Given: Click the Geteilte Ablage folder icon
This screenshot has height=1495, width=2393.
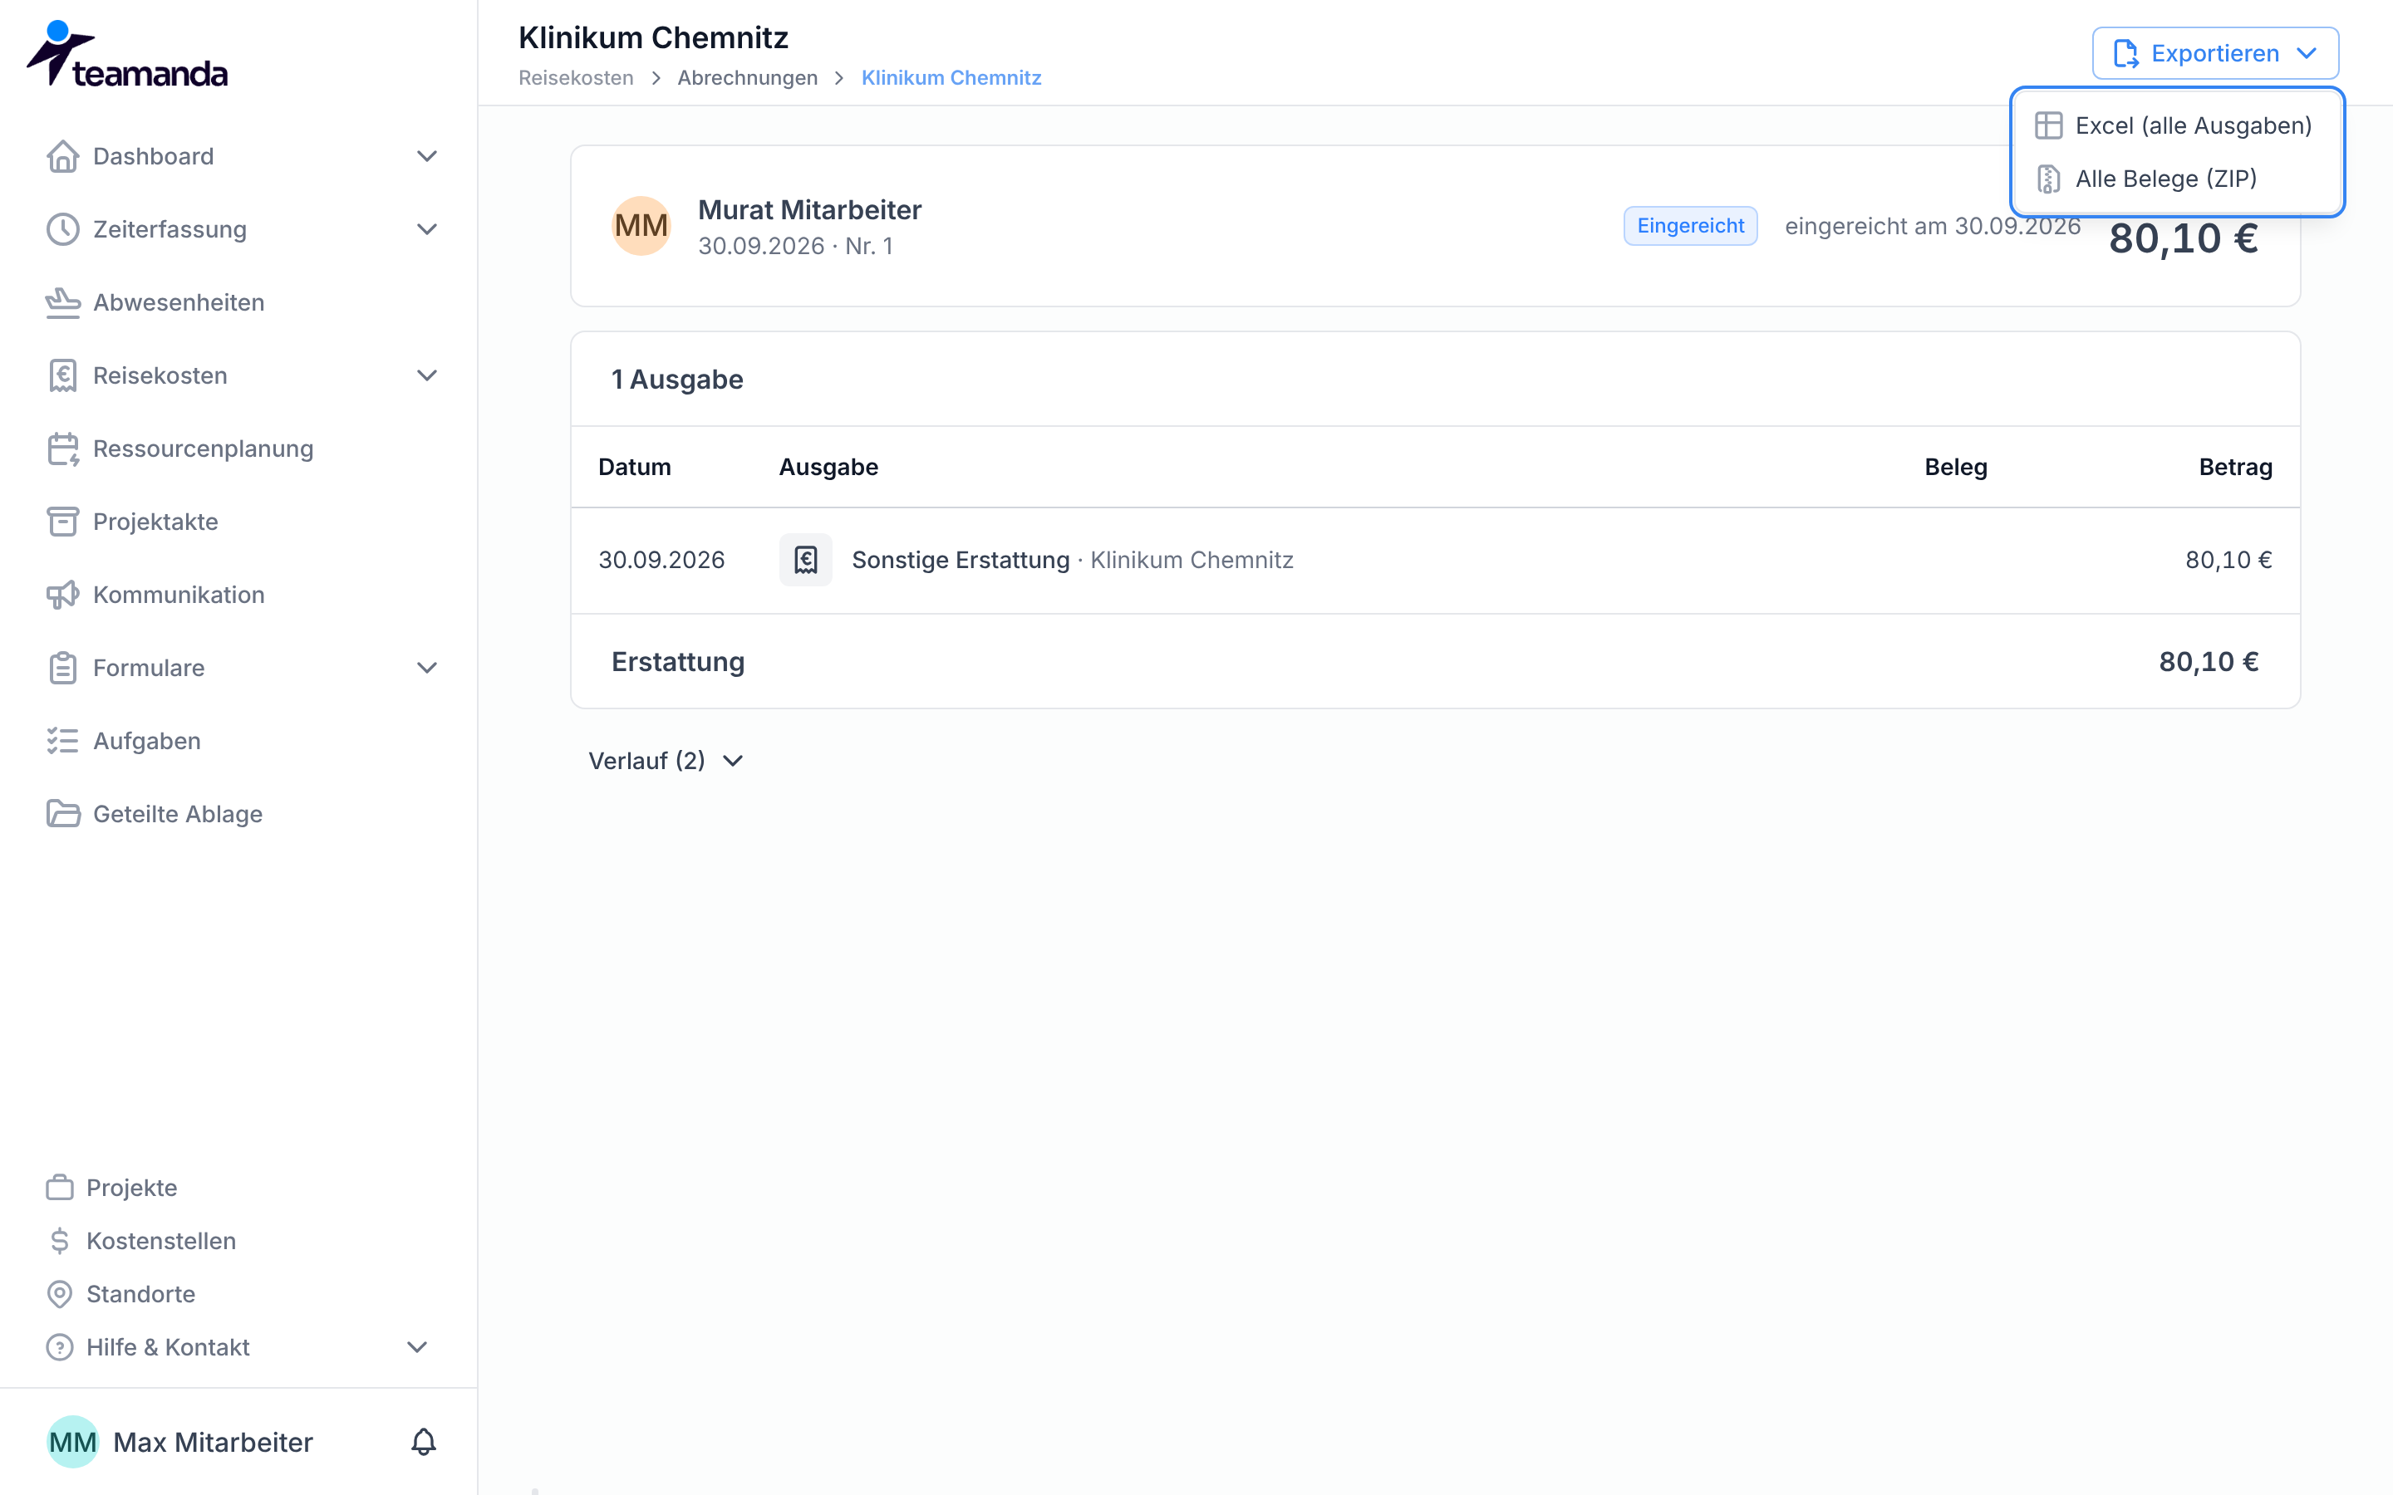Looking at the screenshot, I should [62, 815].
